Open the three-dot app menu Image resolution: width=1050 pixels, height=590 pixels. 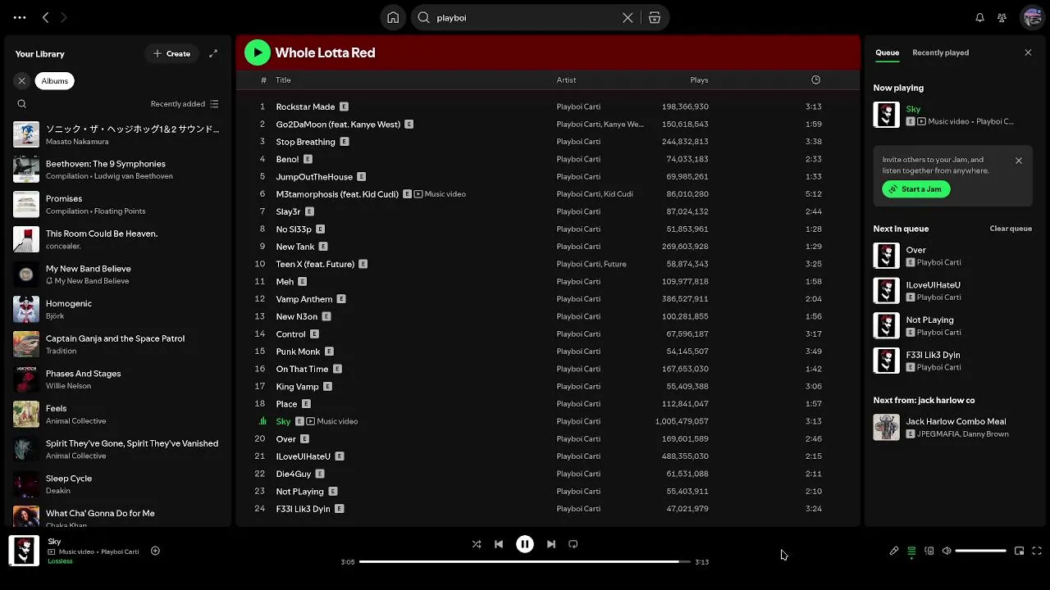(20, 17)
